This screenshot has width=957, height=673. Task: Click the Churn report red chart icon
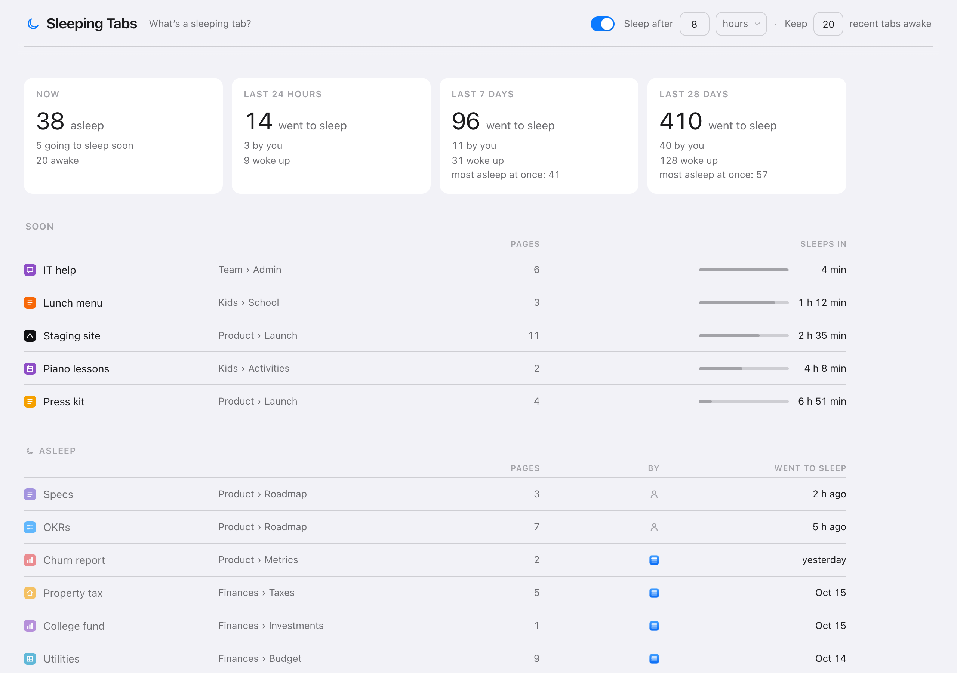(x=30, y=560)
